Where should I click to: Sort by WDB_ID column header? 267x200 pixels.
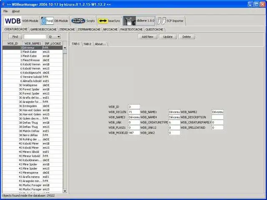[13, 43]
